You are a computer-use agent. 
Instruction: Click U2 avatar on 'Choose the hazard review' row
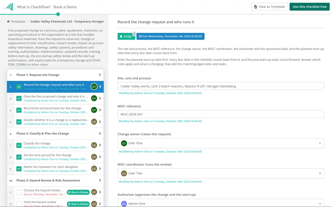click(94, 192)
